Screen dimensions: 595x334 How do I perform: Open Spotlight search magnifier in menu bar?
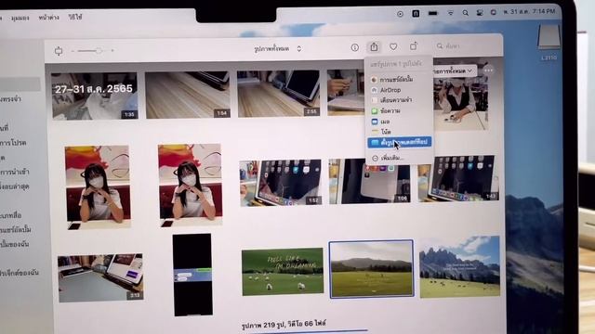coord(465,13)
